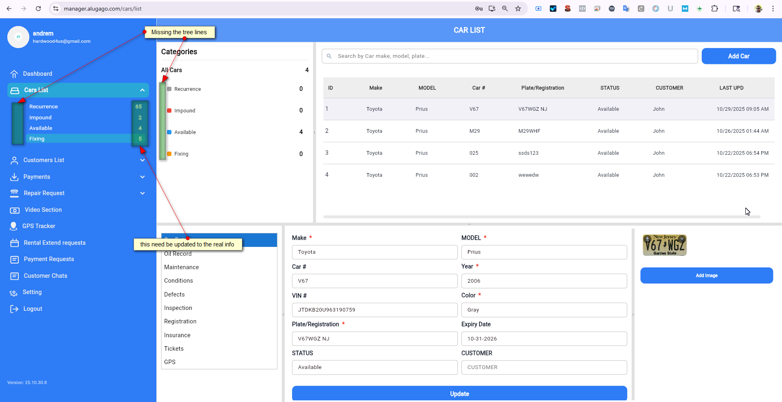Click the Dashboard home icon

(14, 74)
